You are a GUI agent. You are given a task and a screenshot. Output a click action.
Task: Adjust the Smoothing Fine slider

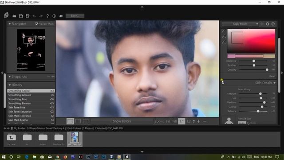pyautogui.click(x=261, y=98)
